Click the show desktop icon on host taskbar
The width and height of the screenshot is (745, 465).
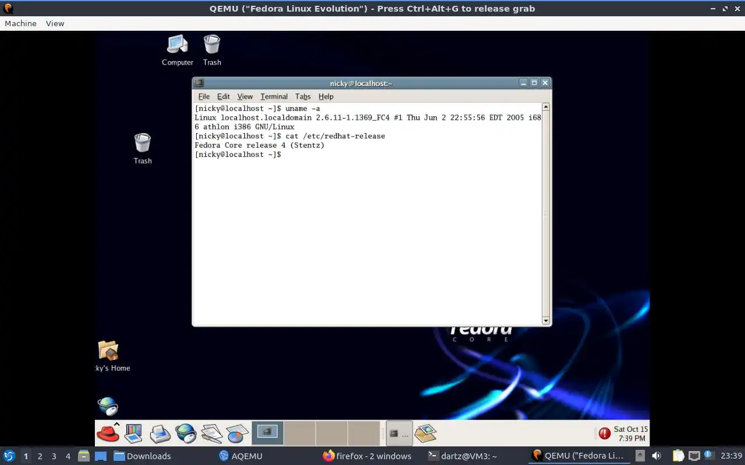101,456
